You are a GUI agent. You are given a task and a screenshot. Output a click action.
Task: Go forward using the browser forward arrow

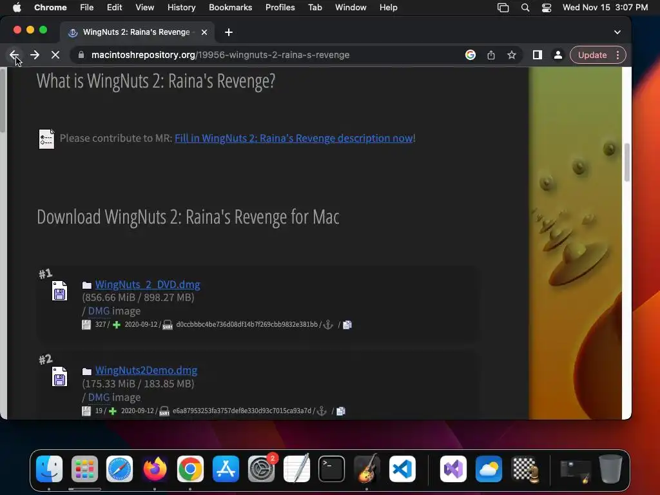(x=35, y=55)
